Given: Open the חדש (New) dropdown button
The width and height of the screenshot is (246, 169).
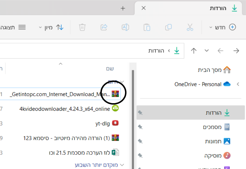Looking at the screenshot, I should click(x=223, y=27).
